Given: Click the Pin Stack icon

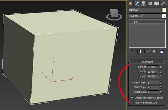Looking at the screenshot, I should 132,52.
